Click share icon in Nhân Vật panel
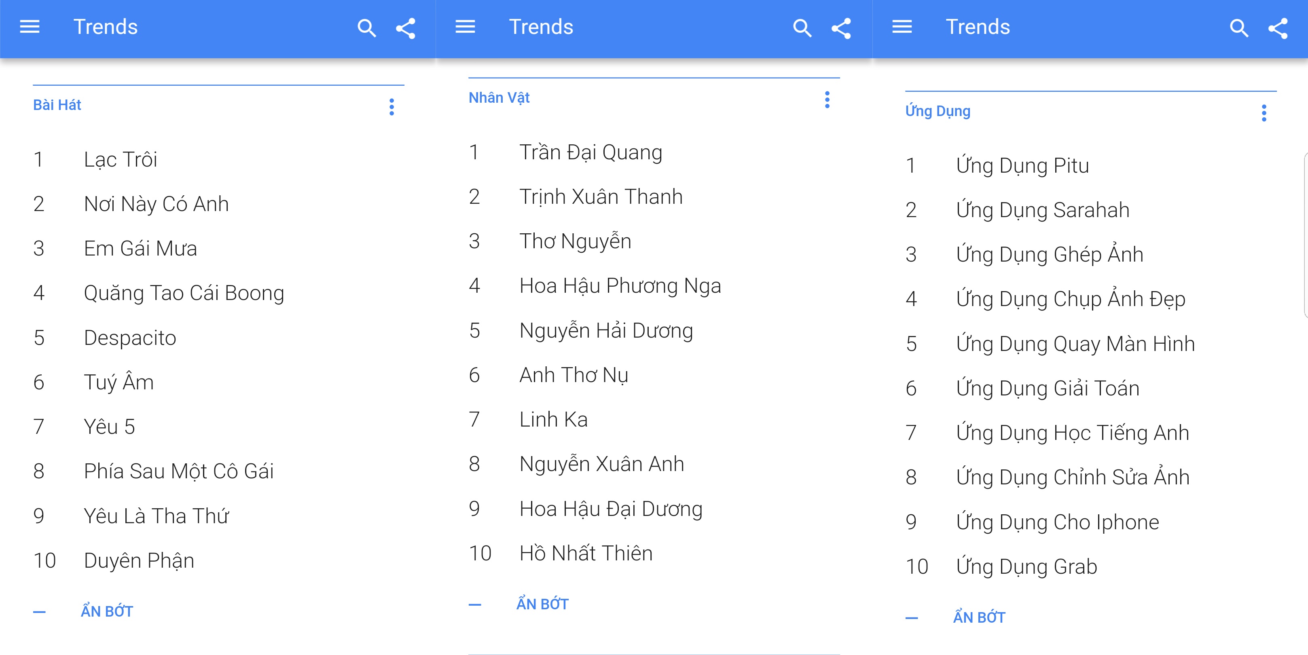The image size is (1308, 655). point(841,28)
